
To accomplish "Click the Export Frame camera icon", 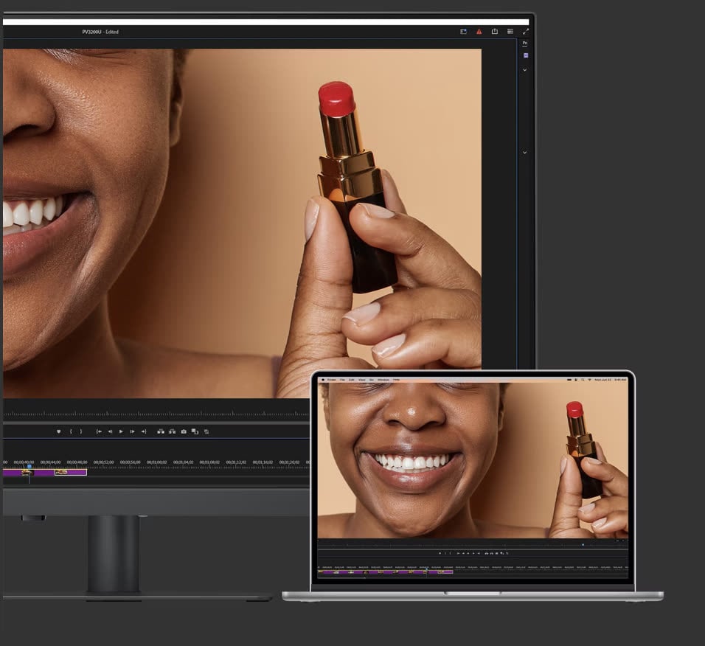I will click(x=184, y=431).
